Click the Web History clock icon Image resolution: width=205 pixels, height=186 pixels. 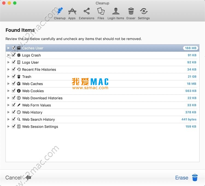click(19, 112)
